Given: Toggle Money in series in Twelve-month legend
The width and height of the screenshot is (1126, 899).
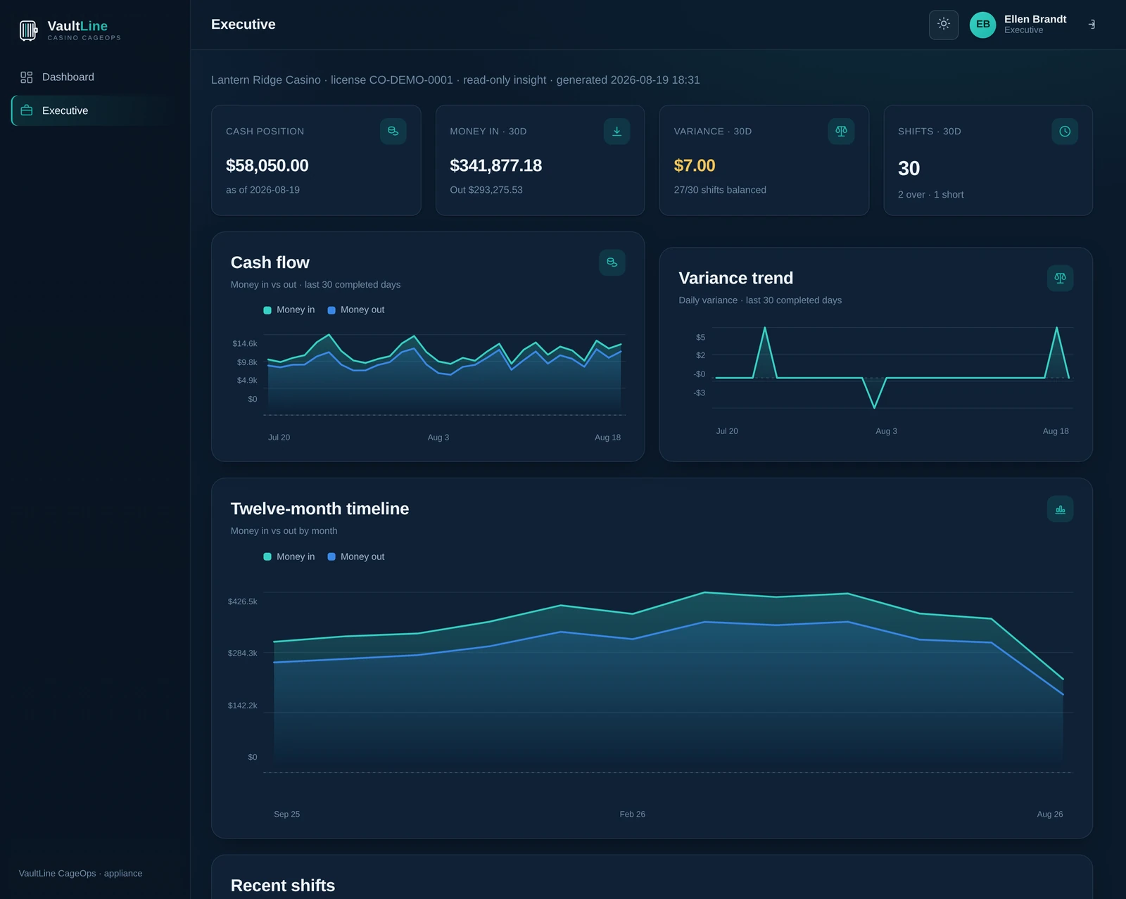Looking at the screenshot, I should 289,556.
